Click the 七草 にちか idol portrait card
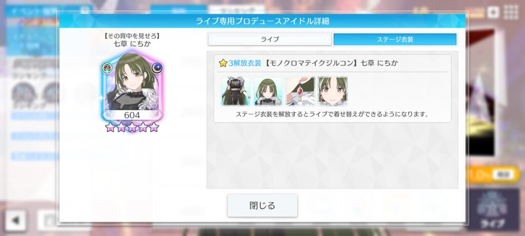The image size is (525, 236). point(132,87)
